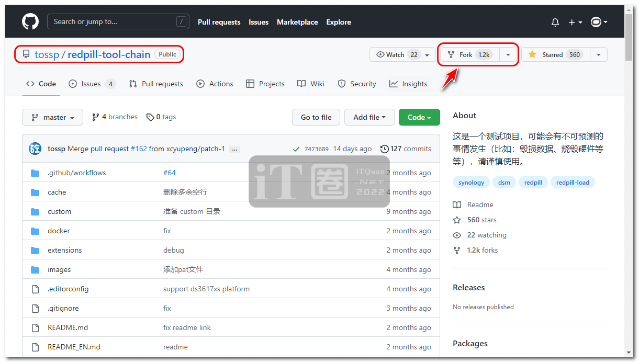
Task: Go to Issues in top navigation
Action: coord(259,22)
